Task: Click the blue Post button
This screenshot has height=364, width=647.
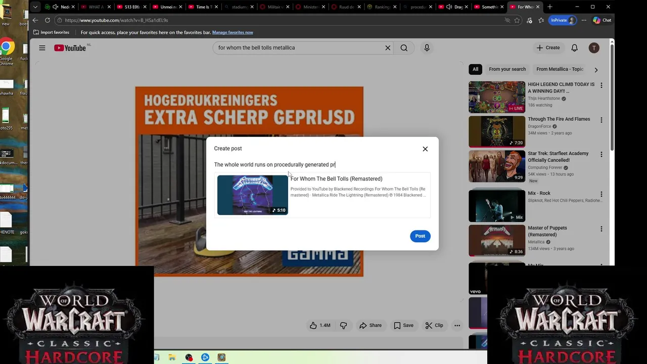Action: point(420,236)
